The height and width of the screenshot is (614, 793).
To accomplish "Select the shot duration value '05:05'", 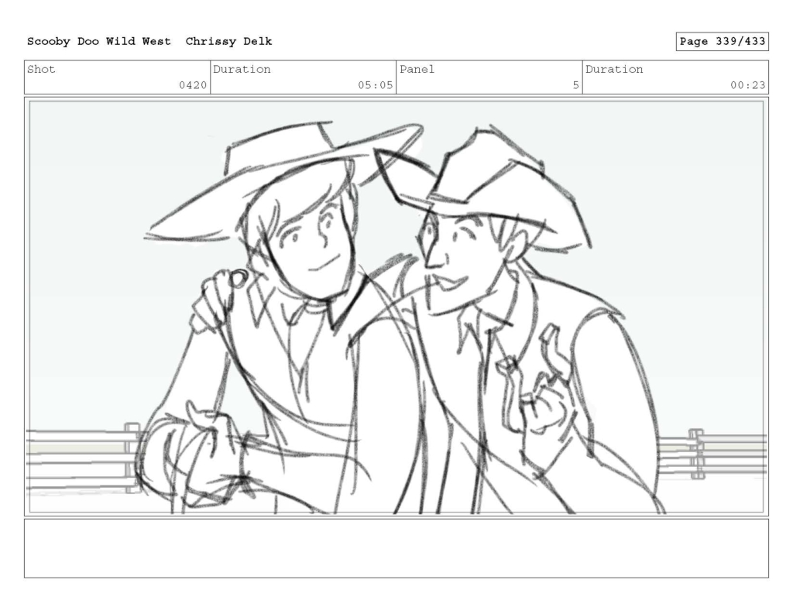I will (376, 85).
